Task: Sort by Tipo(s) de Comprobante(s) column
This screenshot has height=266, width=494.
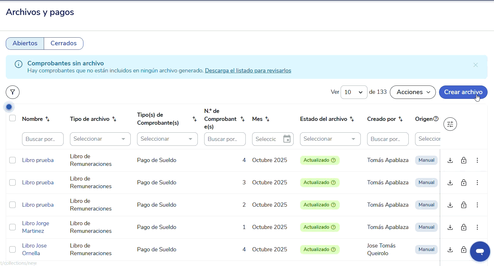Action: (195, 119)
